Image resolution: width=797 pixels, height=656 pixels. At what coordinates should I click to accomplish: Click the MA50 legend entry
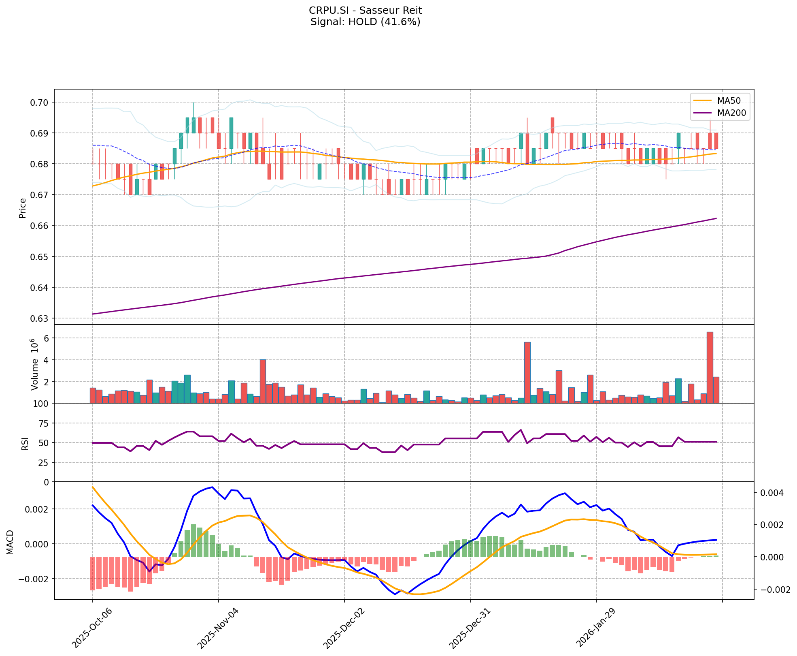click(x=729, y=100)
